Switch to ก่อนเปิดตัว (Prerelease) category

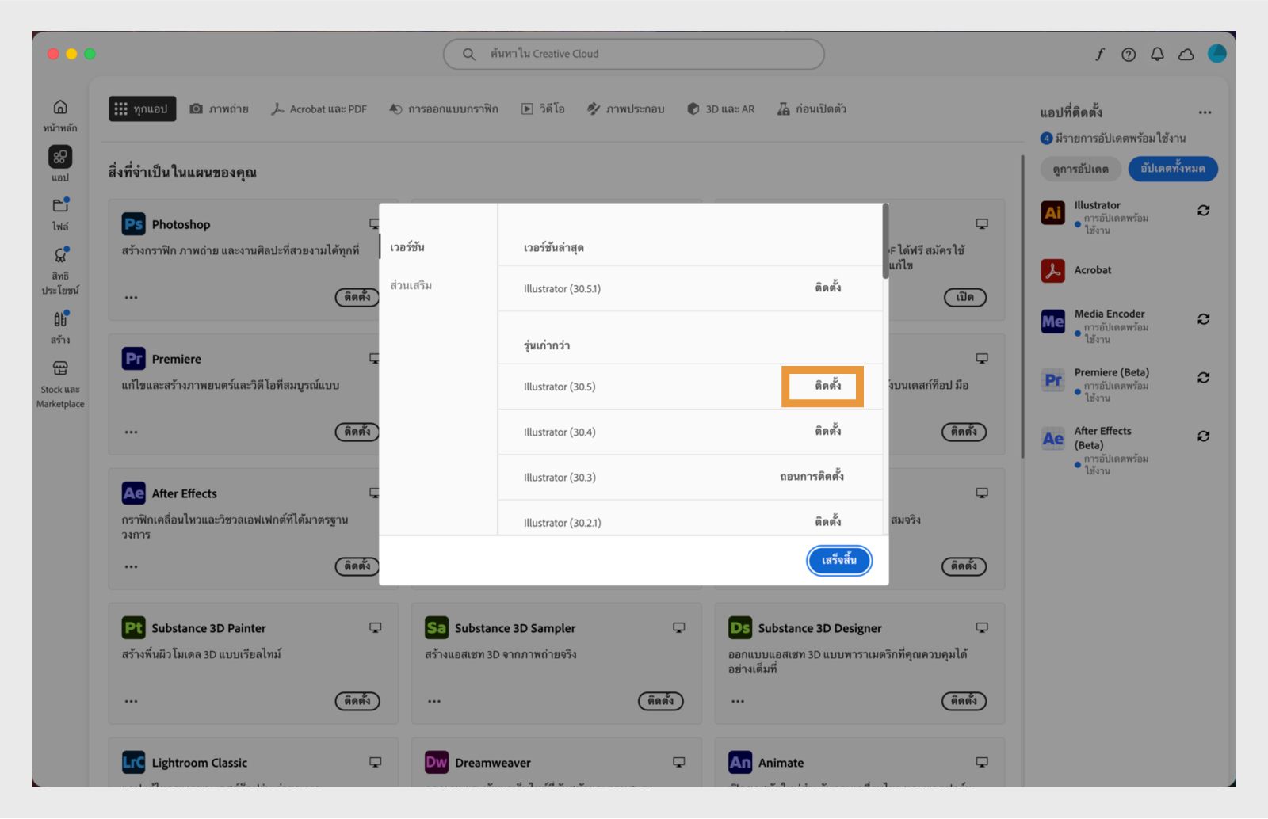click(812, 109)
